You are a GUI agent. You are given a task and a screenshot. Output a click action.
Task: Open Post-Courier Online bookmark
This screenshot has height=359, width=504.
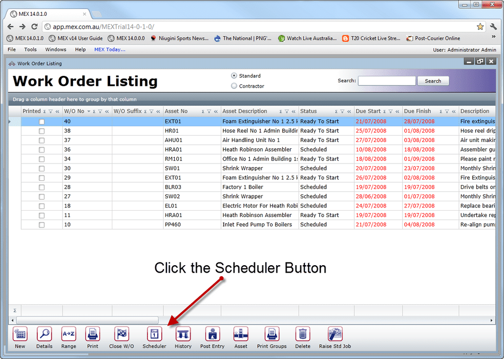433,38
